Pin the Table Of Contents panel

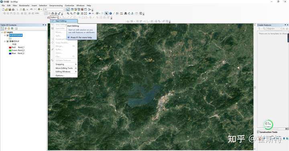pos(43,25)
